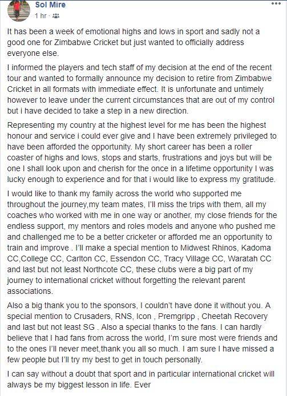
Task: Click the 'Essendon CC' club mention
Action: point(135,258)
